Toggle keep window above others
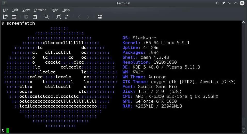 coord(217,3)
